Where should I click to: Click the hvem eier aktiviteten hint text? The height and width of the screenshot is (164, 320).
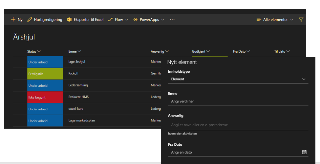pyautogui.click(x=182, y=134)
